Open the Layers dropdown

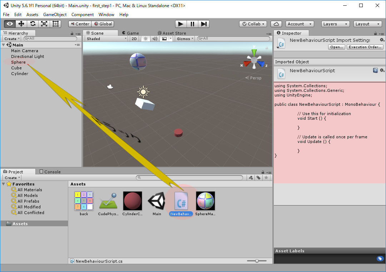click(x=335, y=24)
